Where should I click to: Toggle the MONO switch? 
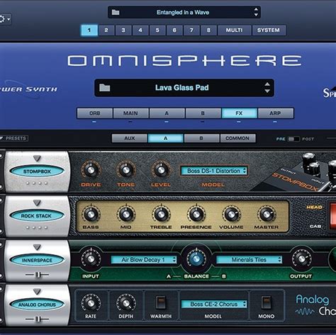coord(266,302)
